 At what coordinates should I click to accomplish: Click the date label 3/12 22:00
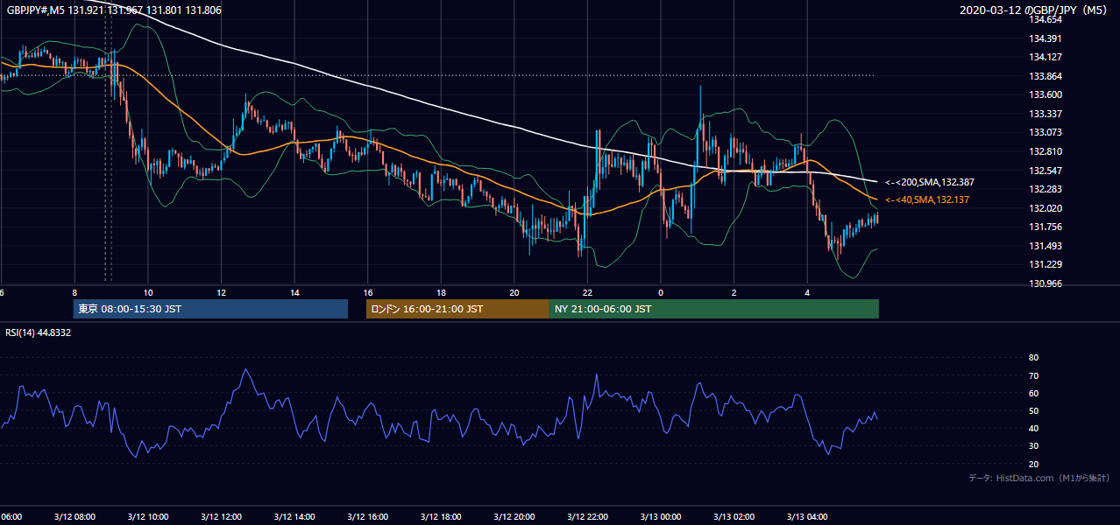(x=588, y=516)
